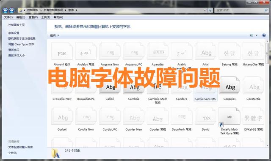The image size is (271, 161).
Task: Select the Arabic Typesetting font icon
Action: pyautogui.click(x=182, y=51)
